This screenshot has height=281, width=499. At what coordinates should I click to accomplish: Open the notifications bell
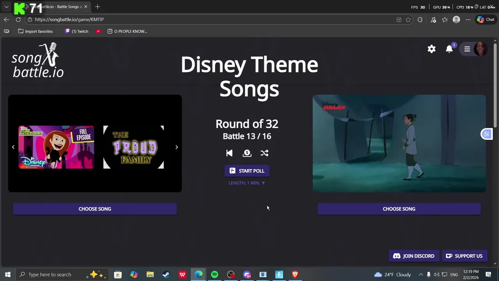(449, 49)
